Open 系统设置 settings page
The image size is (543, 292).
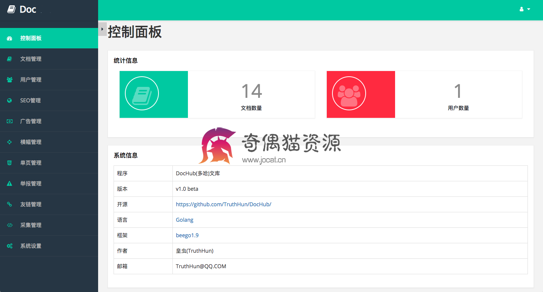click(49, 246)
